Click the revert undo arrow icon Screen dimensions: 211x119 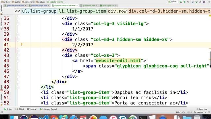coord(204,2)
